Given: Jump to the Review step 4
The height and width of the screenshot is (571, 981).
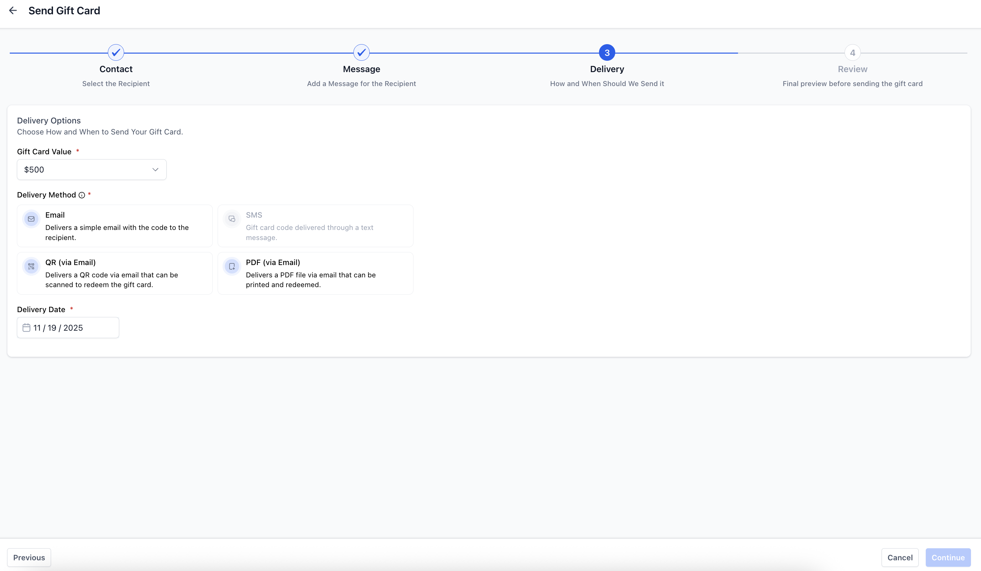Looking at the screenshot, I should pyautogui.click(x=853, y=53).
